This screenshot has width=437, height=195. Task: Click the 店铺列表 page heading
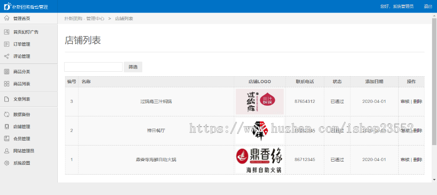(x=83, y=40)
